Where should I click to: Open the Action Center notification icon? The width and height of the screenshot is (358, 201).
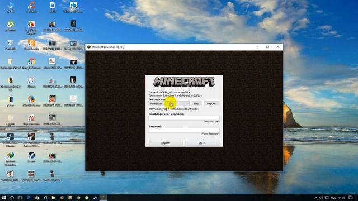click(x=351, y=198)
